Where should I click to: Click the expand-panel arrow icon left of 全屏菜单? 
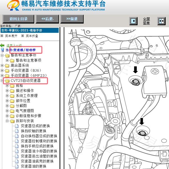(x=133, y=21)
